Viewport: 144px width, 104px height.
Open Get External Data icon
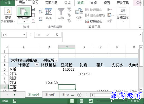click(x=8, y=11)
